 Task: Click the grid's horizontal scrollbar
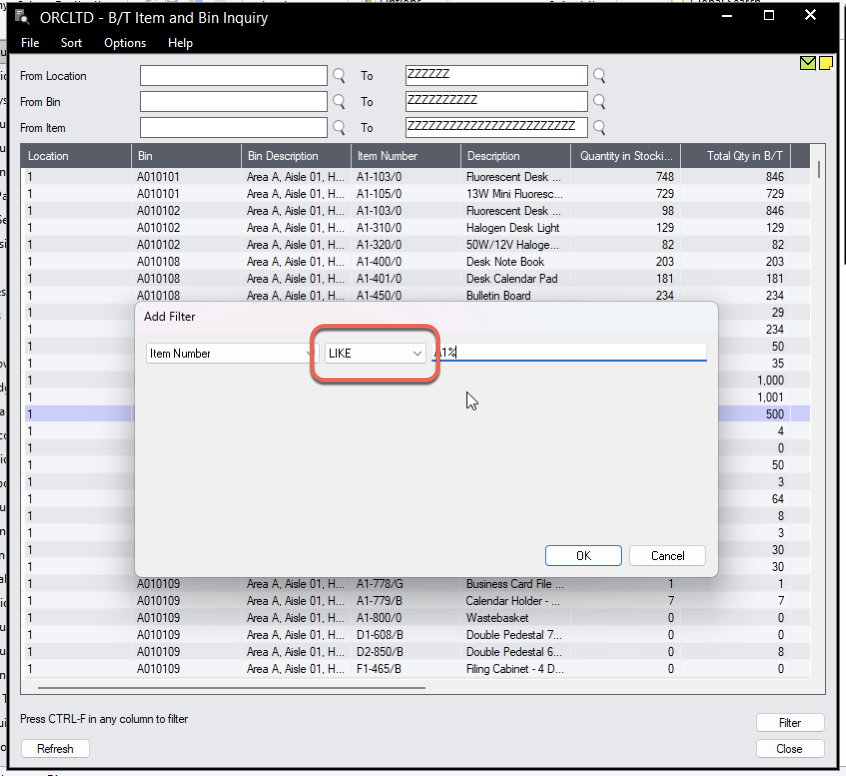[232, 688]
